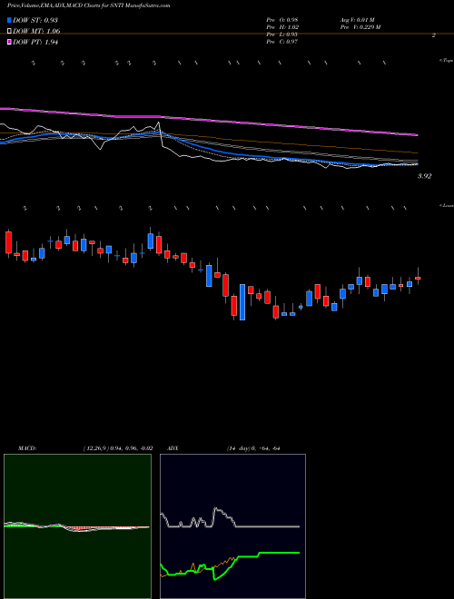The height and width of the screenshot is (599, 454).
Task: Open the dark blue ADX indicator chart
Action: point(232,526)
